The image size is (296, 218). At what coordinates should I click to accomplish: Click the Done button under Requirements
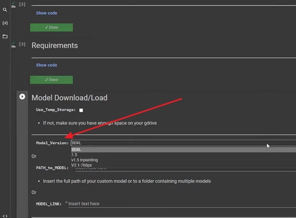coord(51,80)
